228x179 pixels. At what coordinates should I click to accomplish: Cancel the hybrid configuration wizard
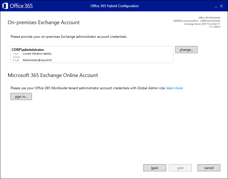pyautogui.click(x=209, y=168)
